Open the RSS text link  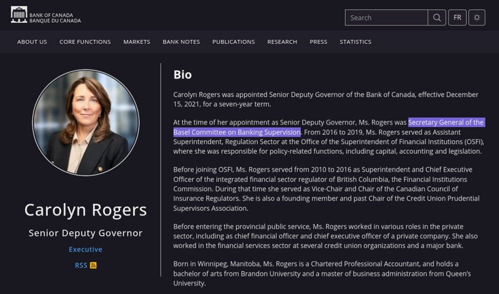pyautogui.click(x=81, y=265)
